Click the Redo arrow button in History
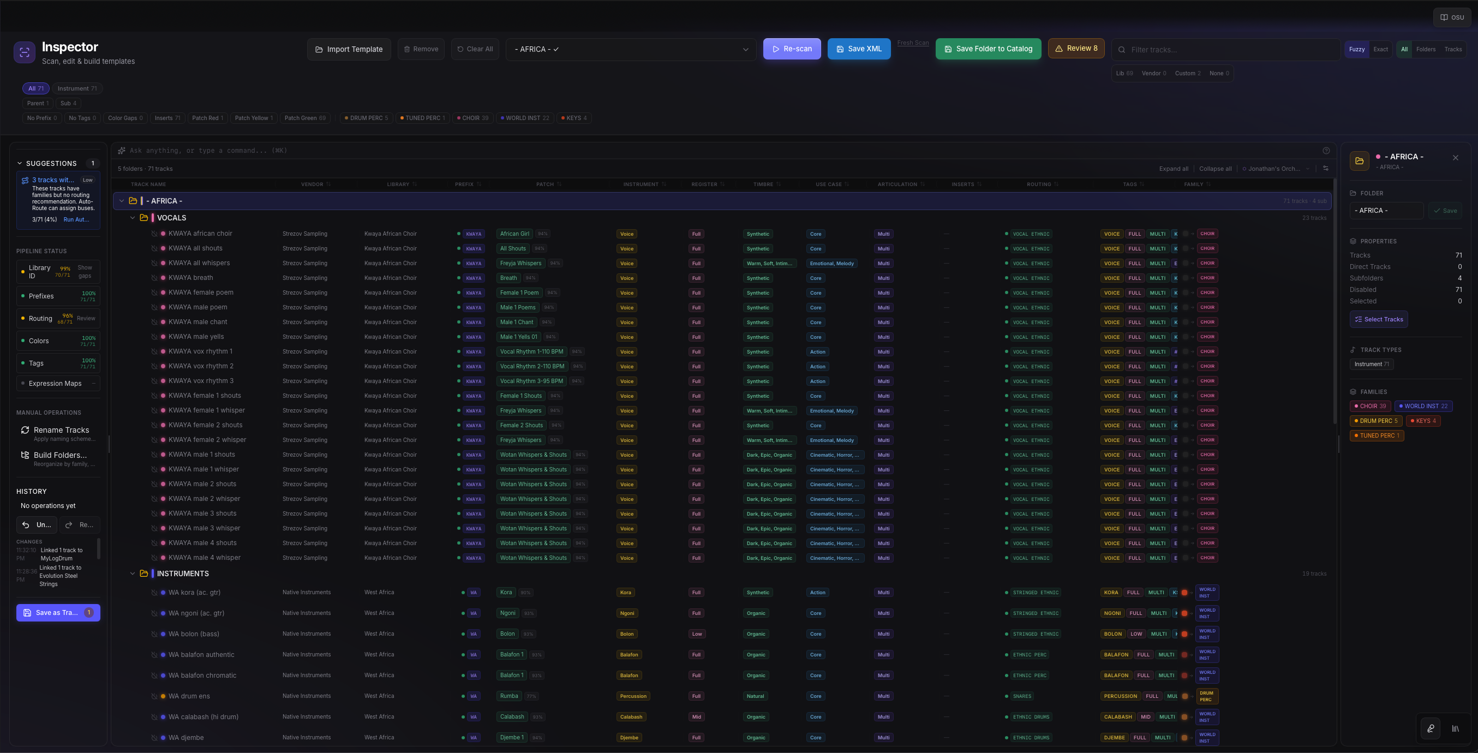 point(80,524)
